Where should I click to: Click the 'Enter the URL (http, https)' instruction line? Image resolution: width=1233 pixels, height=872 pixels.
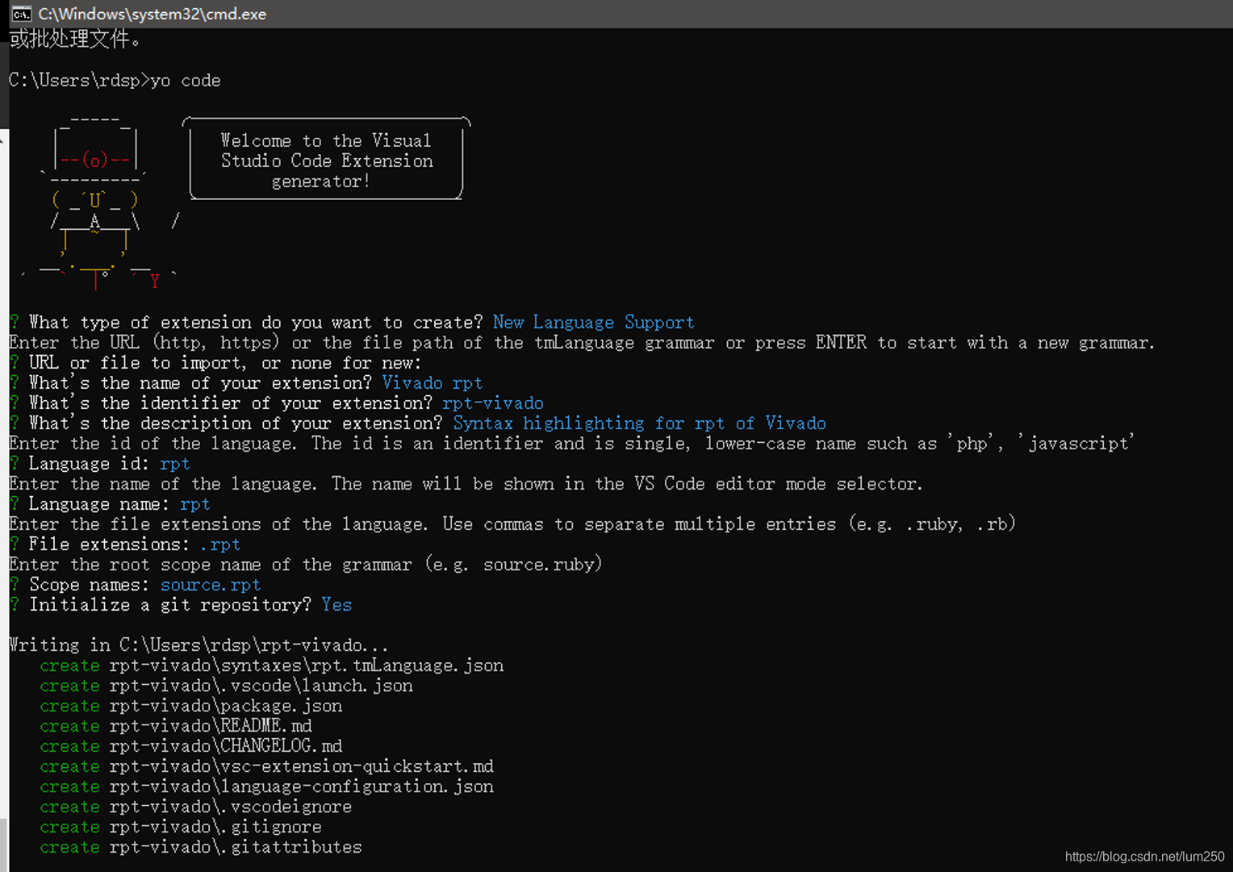(x=582, y=343)
